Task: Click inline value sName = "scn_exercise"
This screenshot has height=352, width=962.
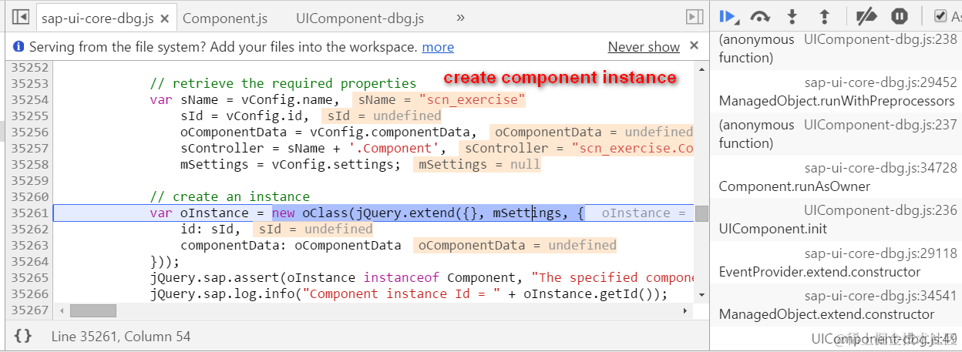Action: 440,99
